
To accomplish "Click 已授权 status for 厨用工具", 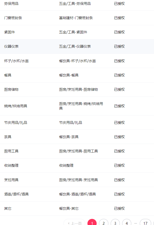I will 119,151.
